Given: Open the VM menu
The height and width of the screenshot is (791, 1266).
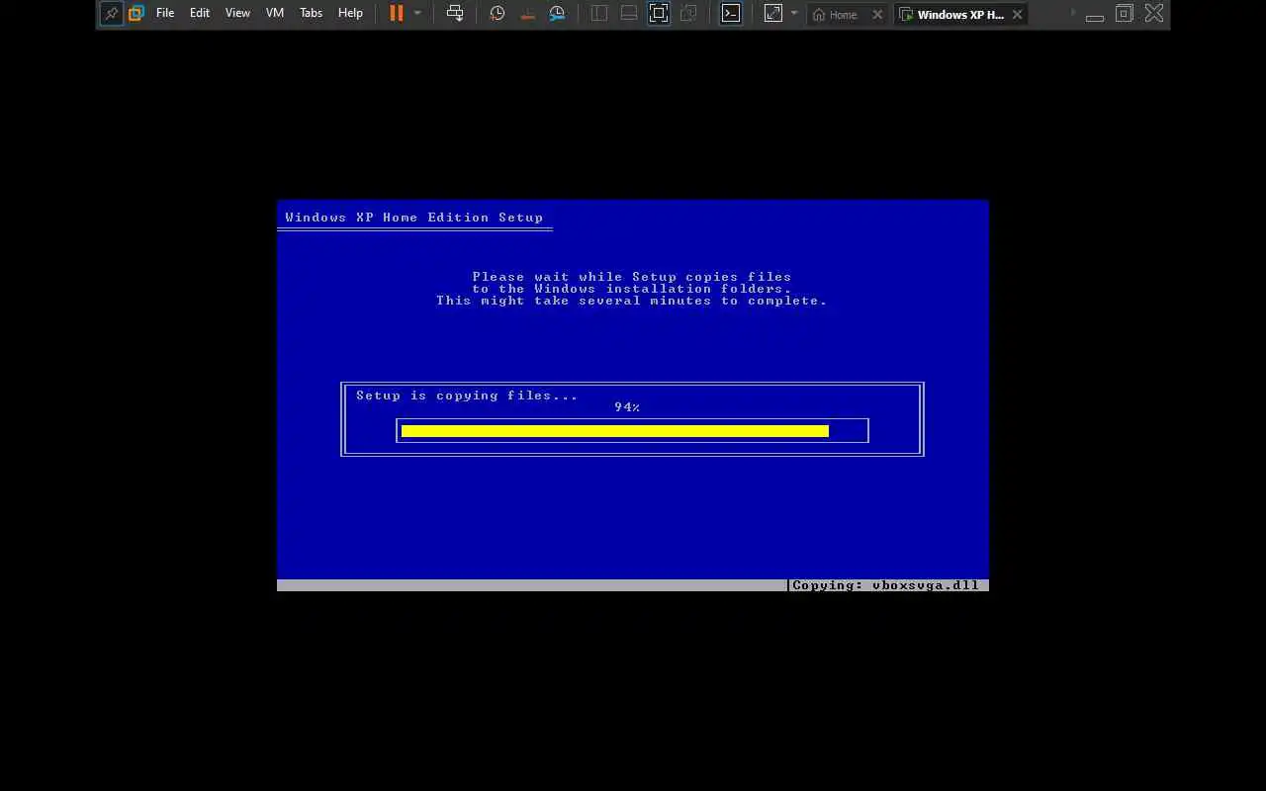Looking at the screenshot, I should (275, 13).
